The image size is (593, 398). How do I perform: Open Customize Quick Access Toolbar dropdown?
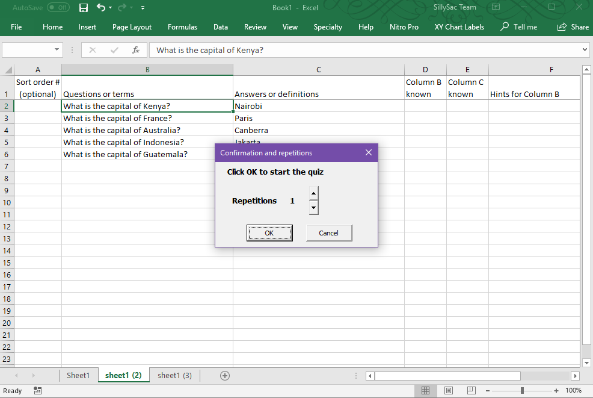click(143, 8)
